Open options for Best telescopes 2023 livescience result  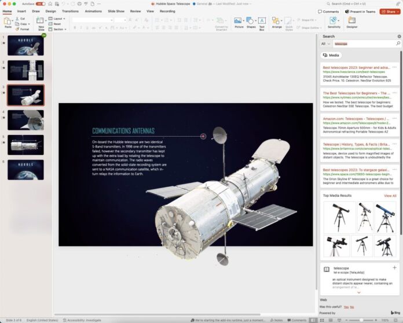(394, 67)
